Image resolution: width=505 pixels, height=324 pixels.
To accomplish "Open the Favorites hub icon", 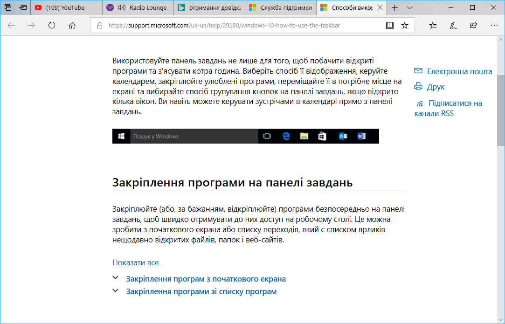I will [433, 26].
